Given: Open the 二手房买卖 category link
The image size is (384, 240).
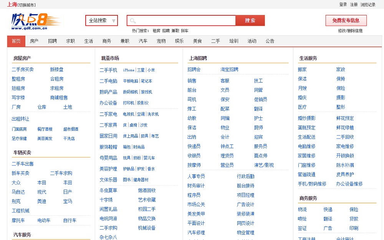Looking at the screenshot, I should point(23,70).
